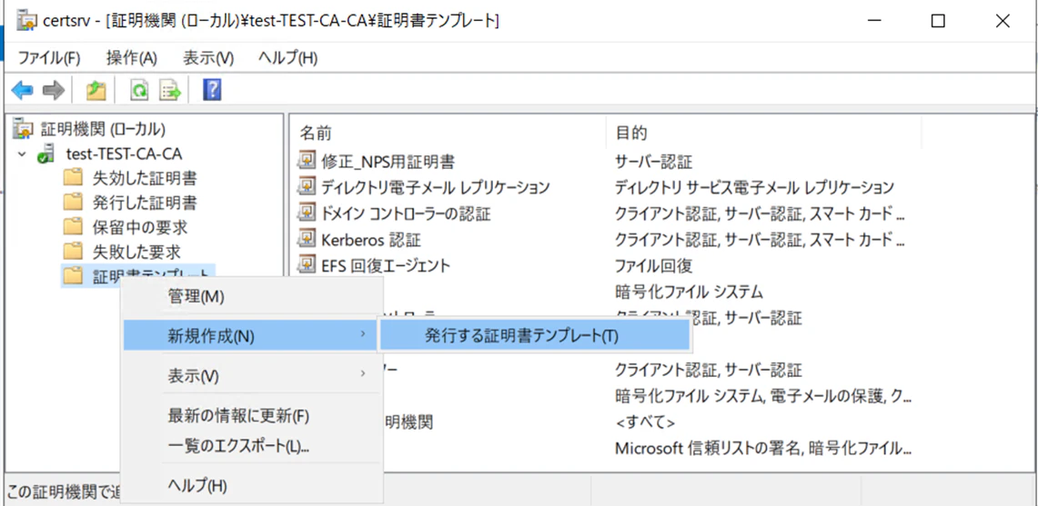Close the certsrv window
Screen dimensions: 1038x506
pos(1003,21)
